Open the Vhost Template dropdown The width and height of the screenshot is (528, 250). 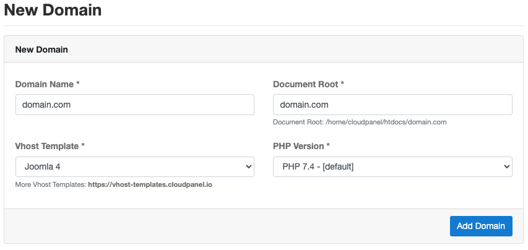click(135, 166)
